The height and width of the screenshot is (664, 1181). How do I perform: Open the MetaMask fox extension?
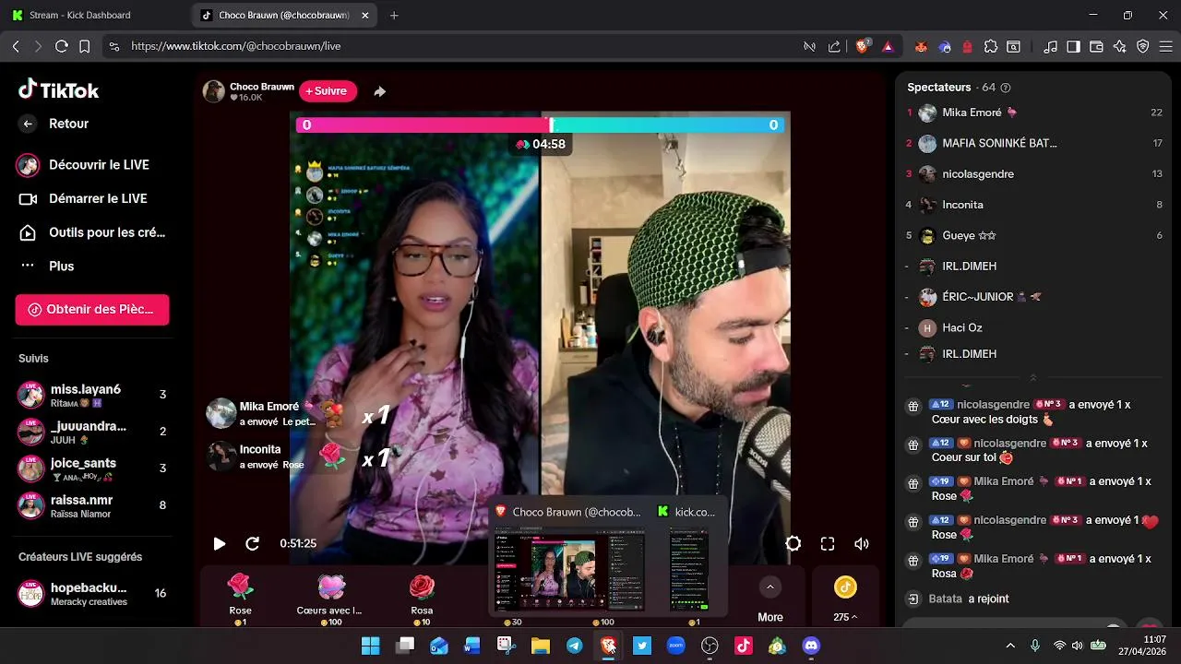(921, 46)
